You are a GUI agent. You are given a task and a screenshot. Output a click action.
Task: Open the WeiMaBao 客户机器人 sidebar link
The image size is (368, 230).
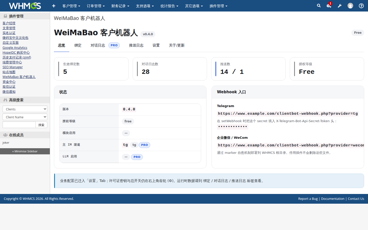[x=19, y=77]
